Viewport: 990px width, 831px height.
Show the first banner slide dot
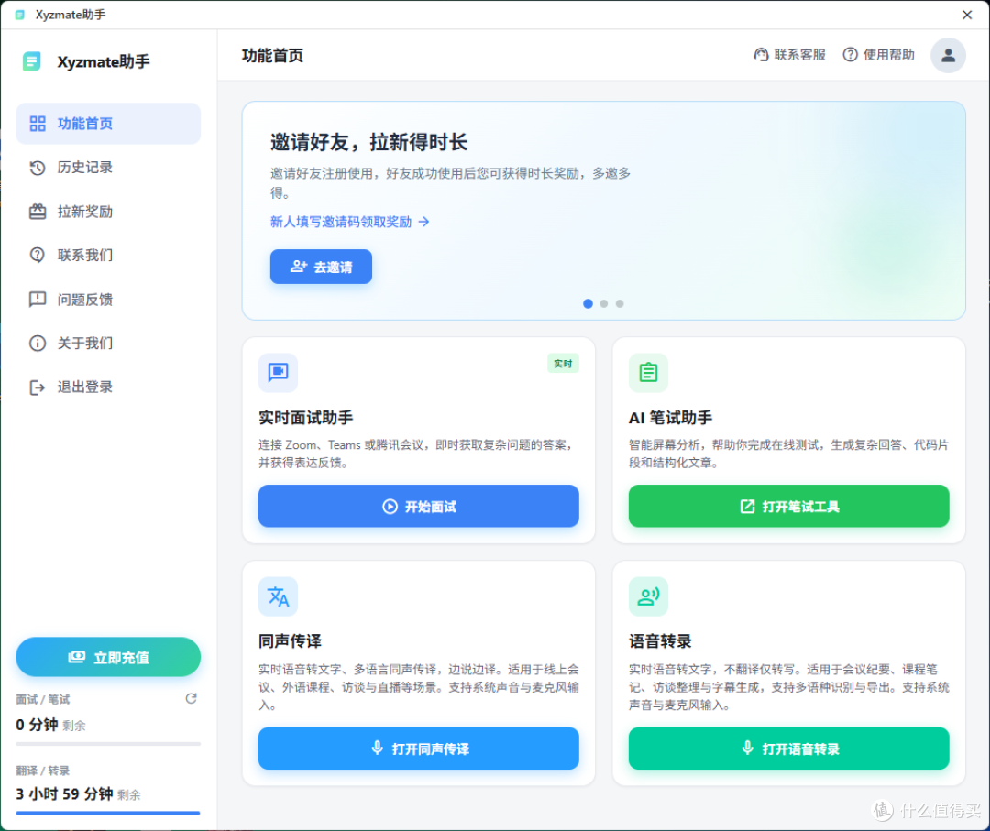(x=588, y=303)
